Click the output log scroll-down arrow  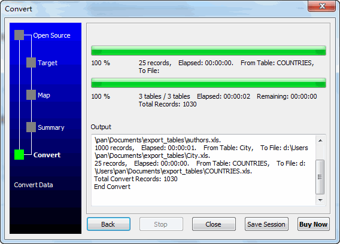pos(320,200)
